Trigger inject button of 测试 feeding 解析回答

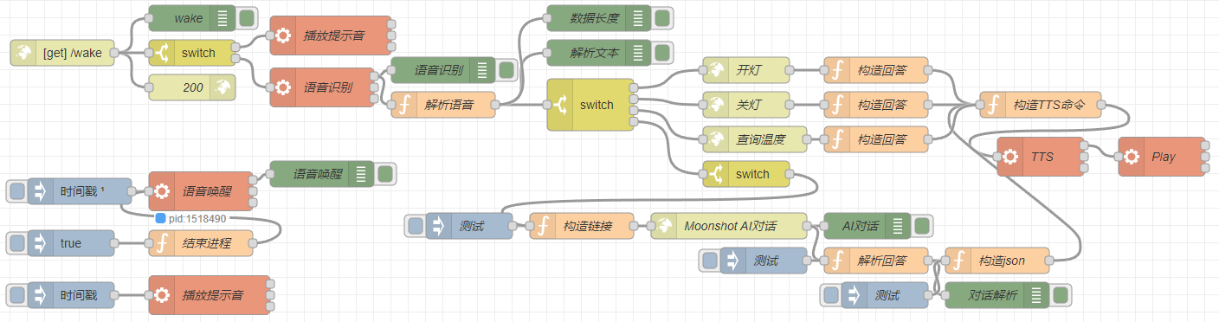(x=709, y=261)
